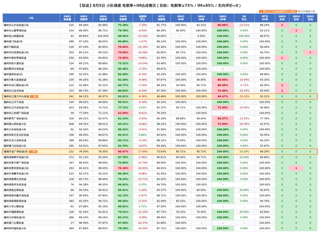The width and height of the screenshot is (320, 238).
Task: Click the orange legend badge above table
Action: [x=278, y=11]
